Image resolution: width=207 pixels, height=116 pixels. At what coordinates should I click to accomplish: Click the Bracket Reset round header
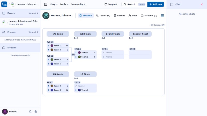pos(140,34)
